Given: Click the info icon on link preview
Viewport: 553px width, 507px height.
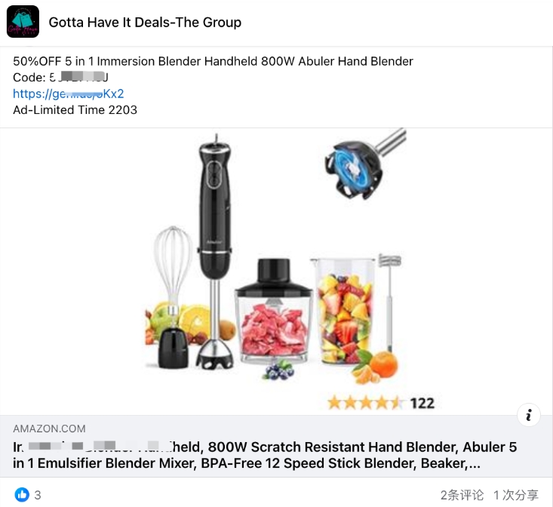Looking at the screenshot, I should pyautogui.click(x=528, y=415).
